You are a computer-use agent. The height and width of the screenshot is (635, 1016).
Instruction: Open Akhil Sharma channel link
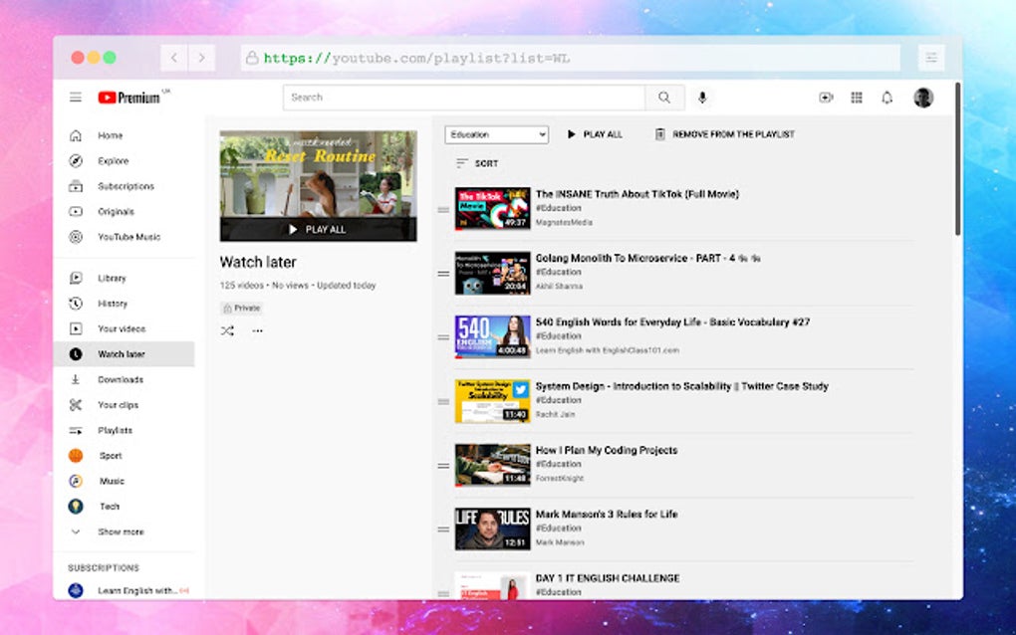coord(559,286)
